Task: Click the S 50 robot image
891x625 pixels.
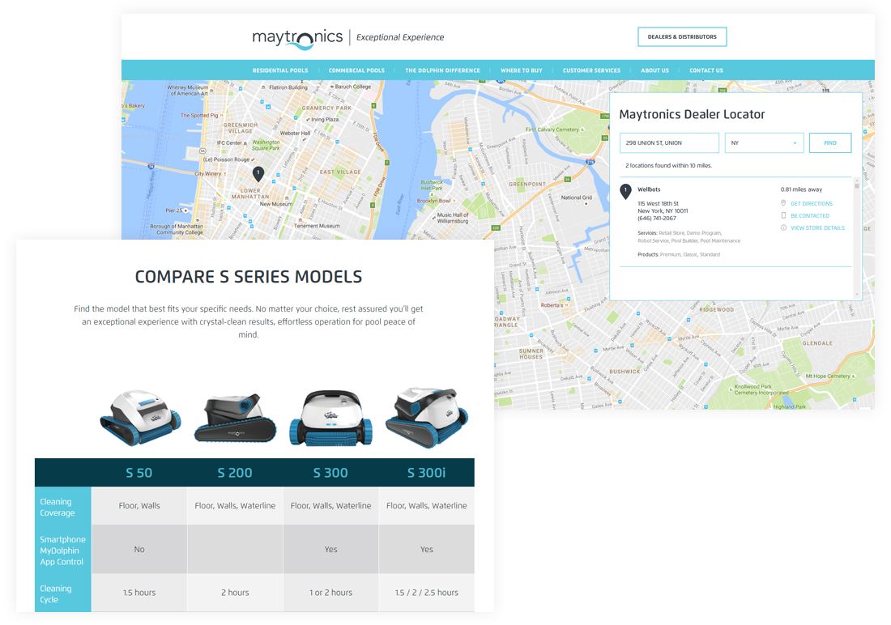Action: 140,418
